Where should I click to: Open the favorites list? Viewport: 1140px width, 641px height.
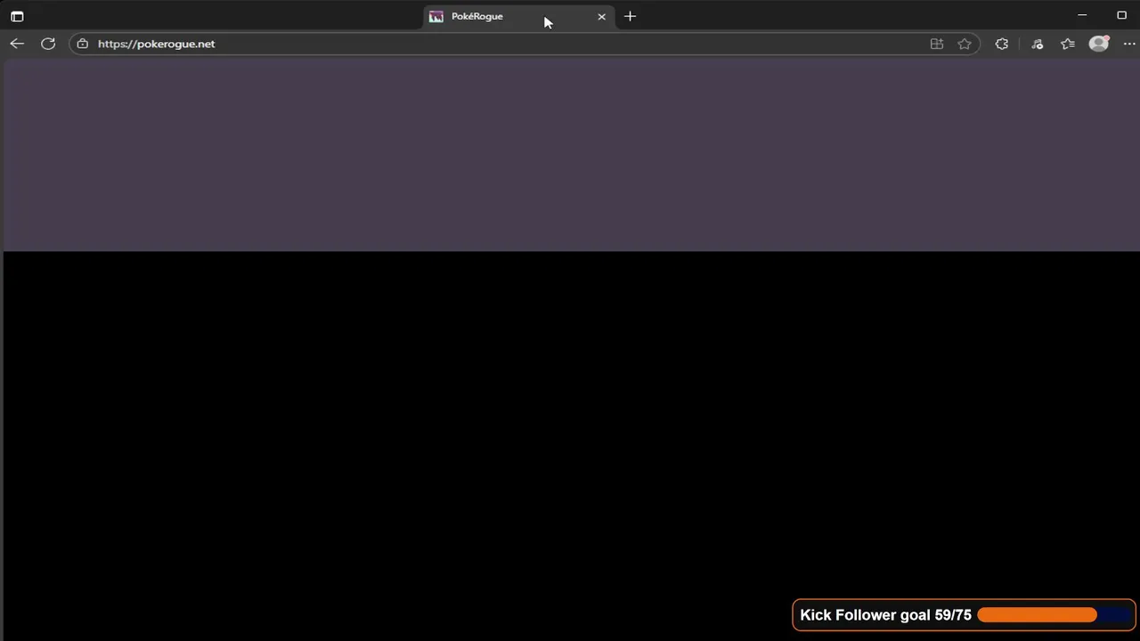click(x=1068, y=44)
